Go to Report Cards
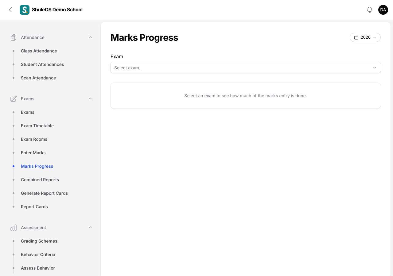This screenshot has width=393, height=276. pos(34,207)
